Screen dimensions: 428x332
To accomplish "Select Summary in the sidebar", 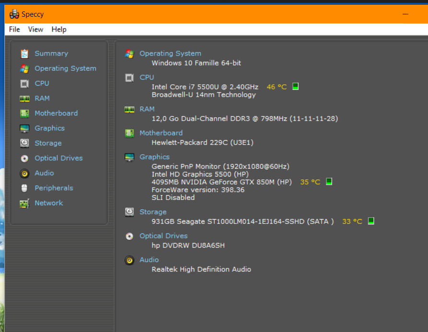I will [51, 54].
